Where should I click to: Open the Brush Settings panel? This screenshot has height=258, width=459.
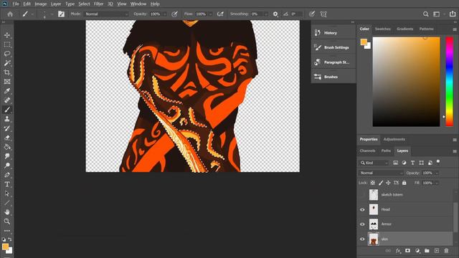pos(333,47)
